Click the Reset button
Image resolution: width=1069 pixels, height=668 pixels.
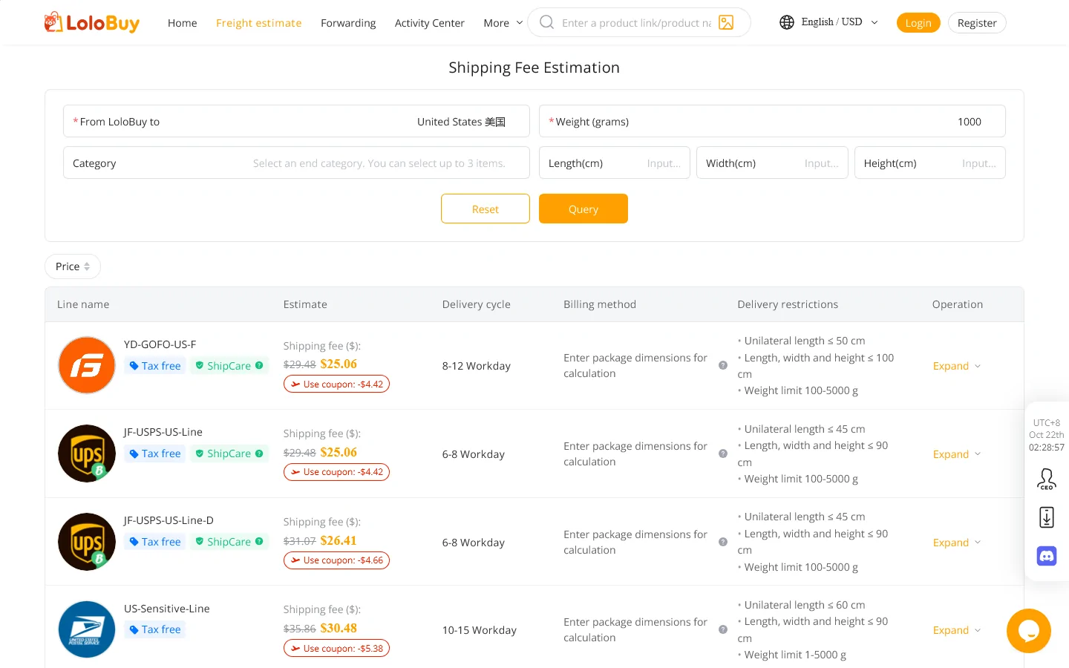(486, 209)
